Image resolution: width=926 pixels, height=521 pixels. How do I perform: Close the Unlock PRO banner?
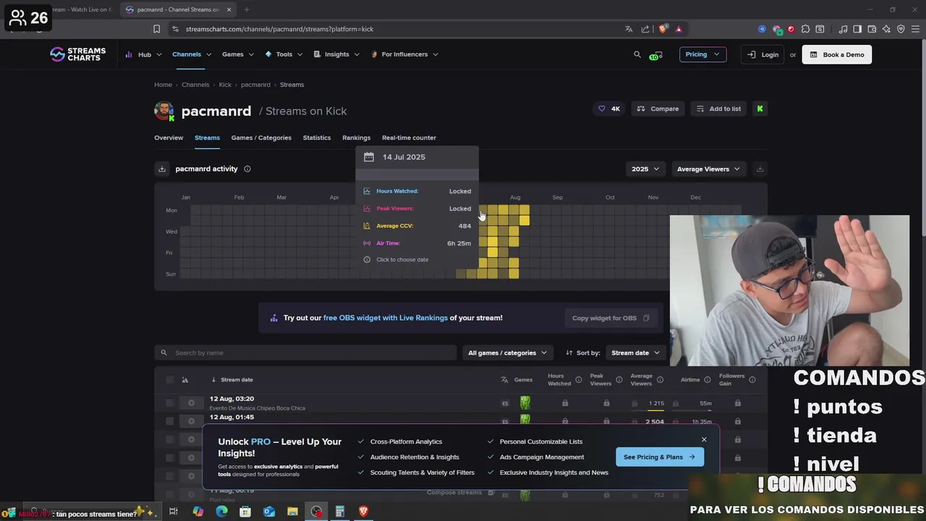pyautogui.click(x=704, y=439)
